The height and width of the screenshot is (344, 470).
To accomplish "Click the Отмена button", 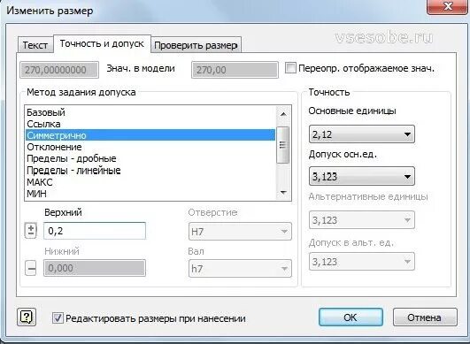I will tap(425, 317).
